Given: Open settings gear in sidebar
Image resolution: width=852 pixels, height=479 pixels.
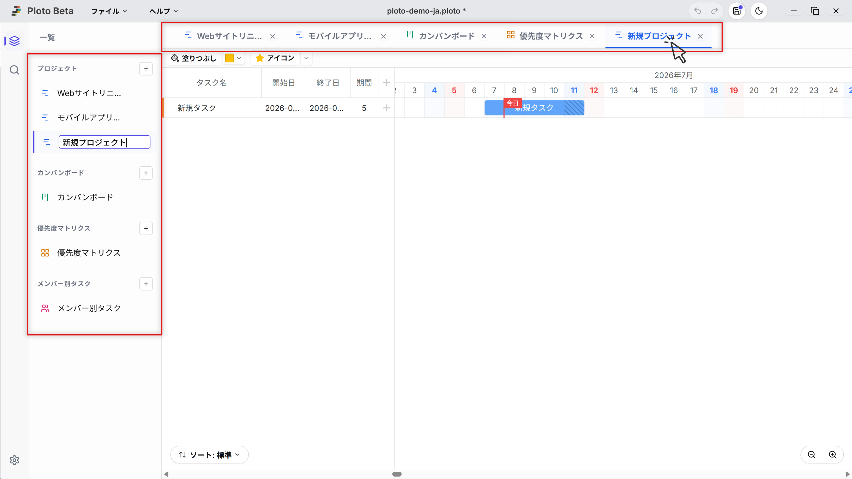Looking at the screenshot, I should pos(14,460).
